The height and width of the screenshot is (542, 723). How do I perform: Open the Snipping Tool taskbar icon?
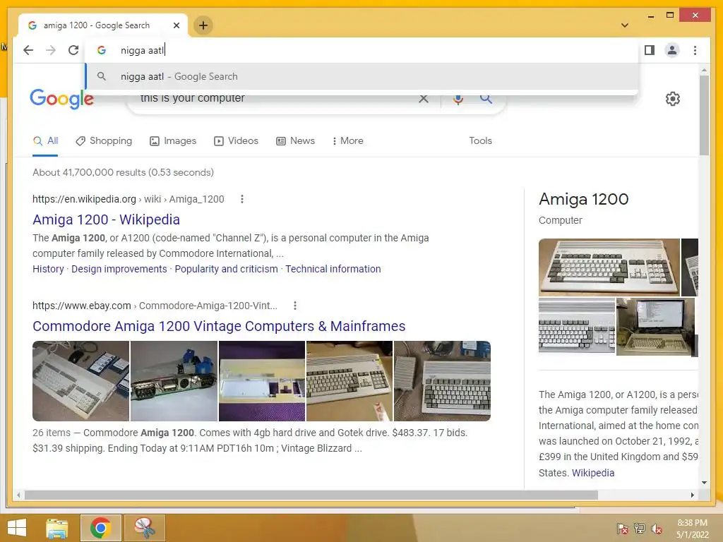[x=144, y=528]
